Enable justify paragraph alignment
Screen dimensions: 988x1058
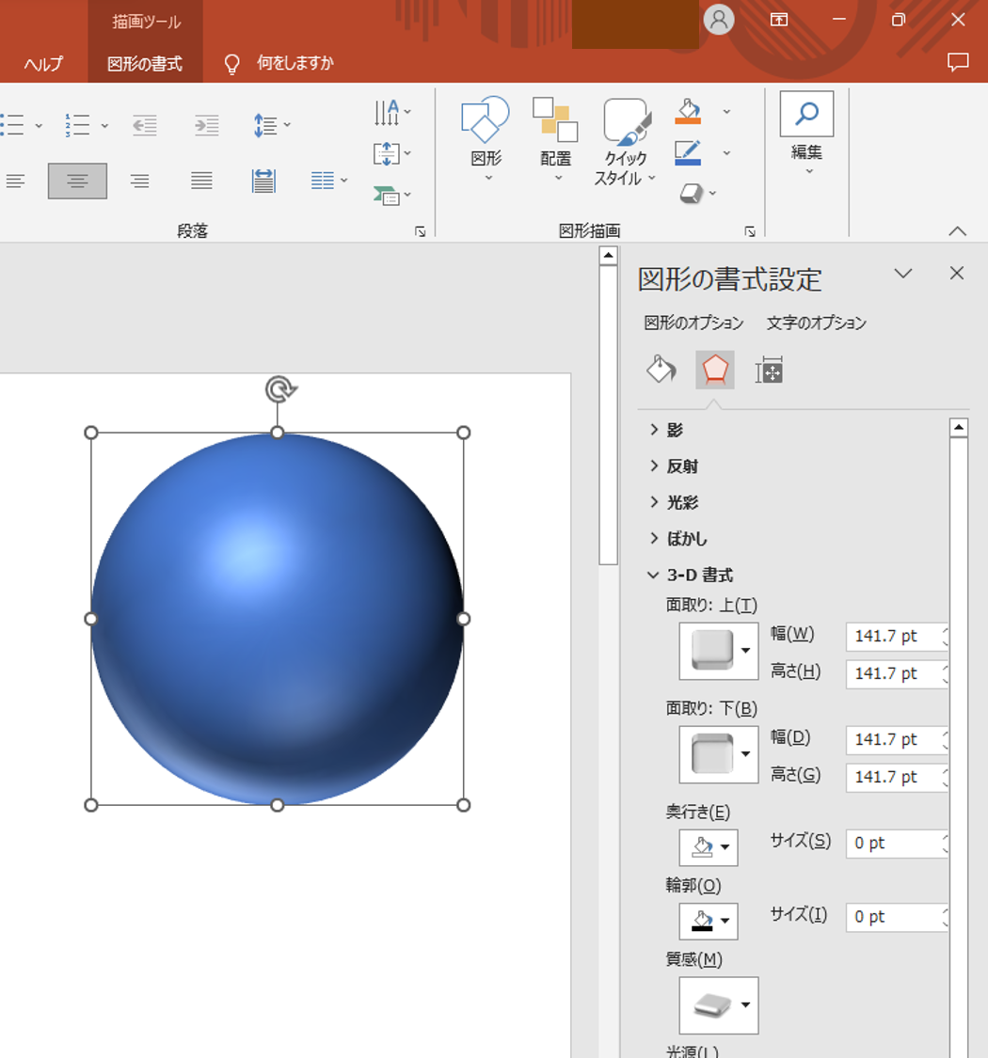pyautogui.click(x=200, y=181)
